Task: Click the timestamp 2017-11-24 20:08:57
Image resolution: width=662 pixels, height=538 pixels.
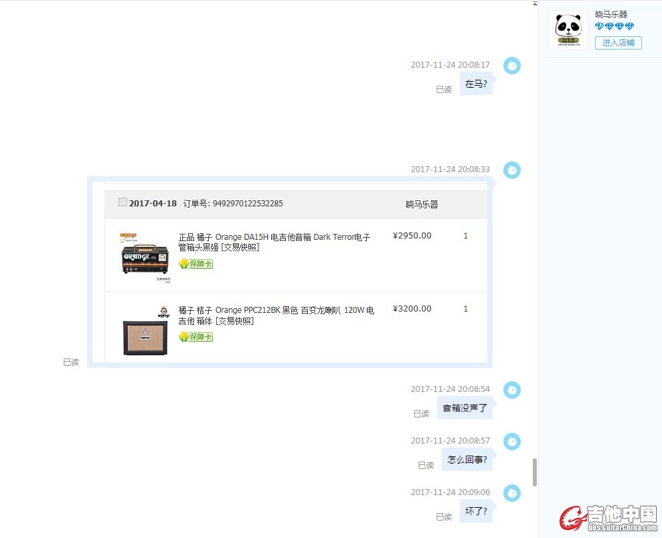Action: pyautogui.click(x=450, y=440)
